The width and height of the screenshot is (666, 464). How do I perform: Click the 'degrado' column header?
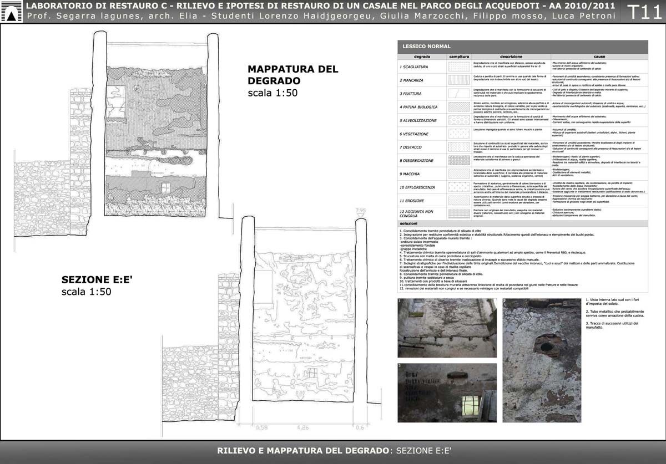421,57
